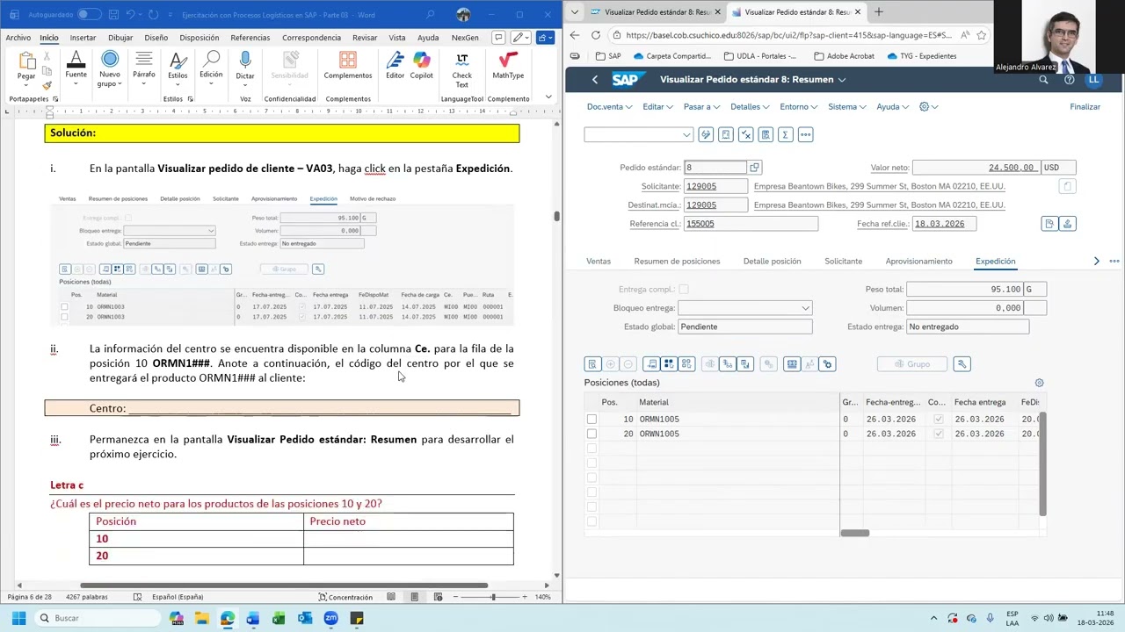
Task: Open Zoom app in Windows taskbar
Action: [330, 618]
